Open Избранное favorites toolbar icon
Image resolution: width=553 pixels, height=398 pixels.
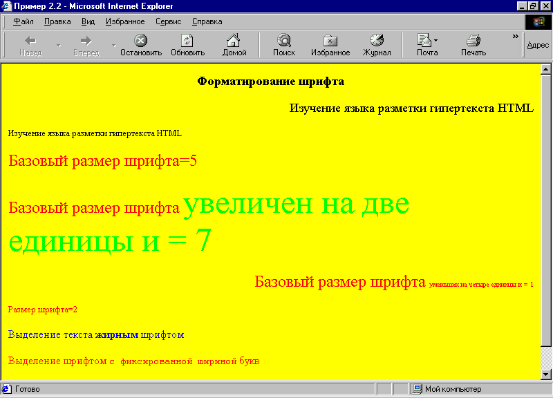(x=330, y=41)
